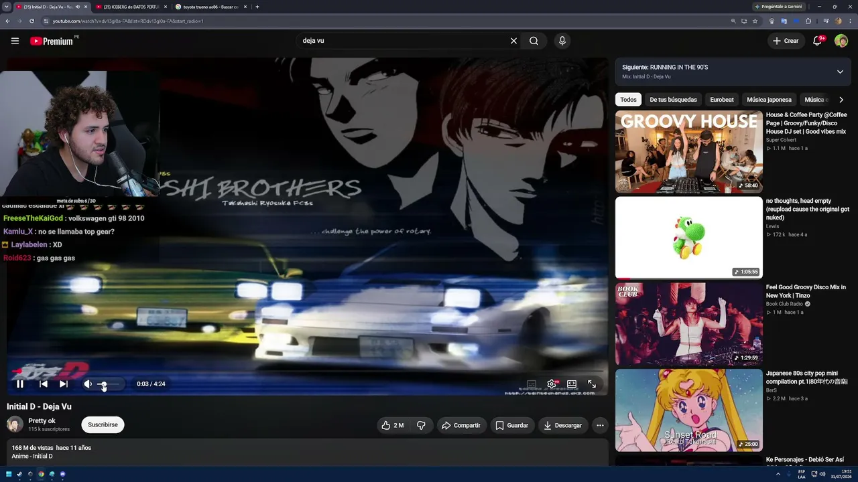This screenshot has width=858, height=482.
Task: Subscribe to Pretty ok with Suscribirse
Action: (103, 424)
